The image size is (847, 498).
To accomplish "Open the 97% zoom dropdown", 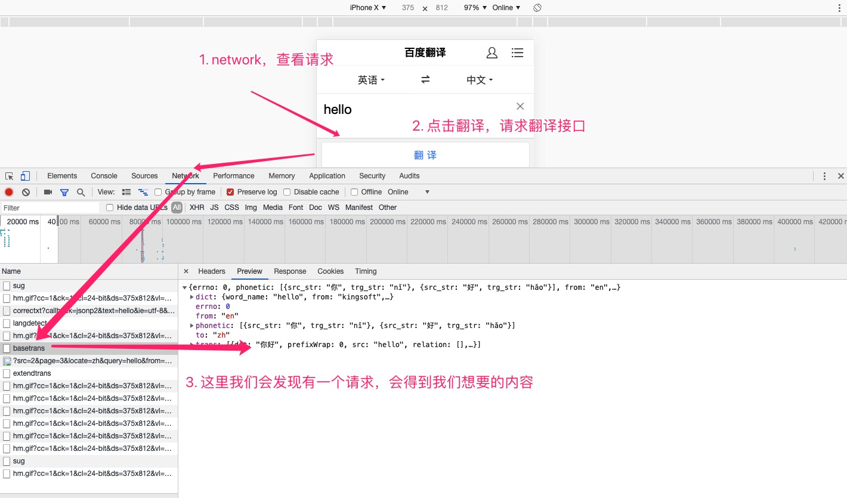I will [475, 8].
